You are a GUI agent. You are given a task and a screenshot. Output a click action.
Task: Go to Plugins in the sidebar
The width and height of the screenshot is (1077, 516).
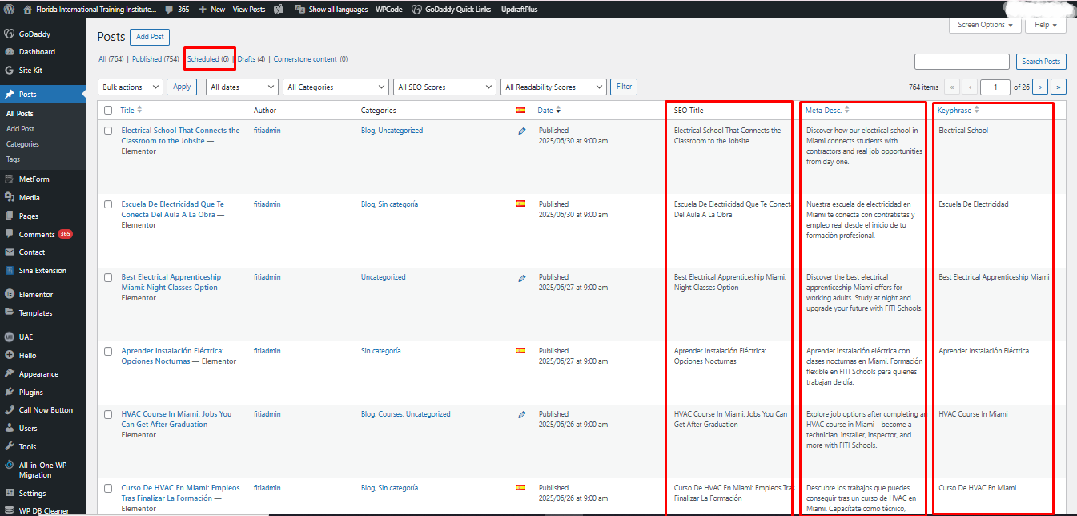(x=30, y=393)
